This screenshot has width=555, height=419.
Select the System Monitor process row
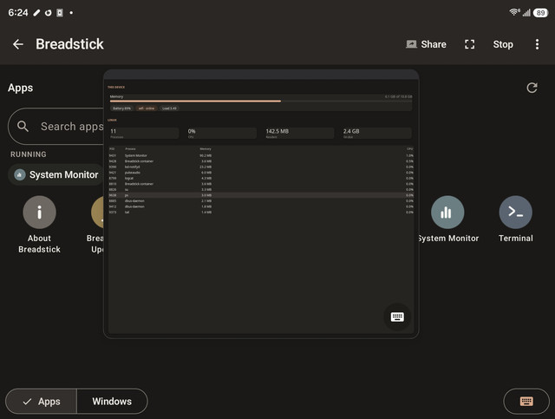tap(261, 155)
